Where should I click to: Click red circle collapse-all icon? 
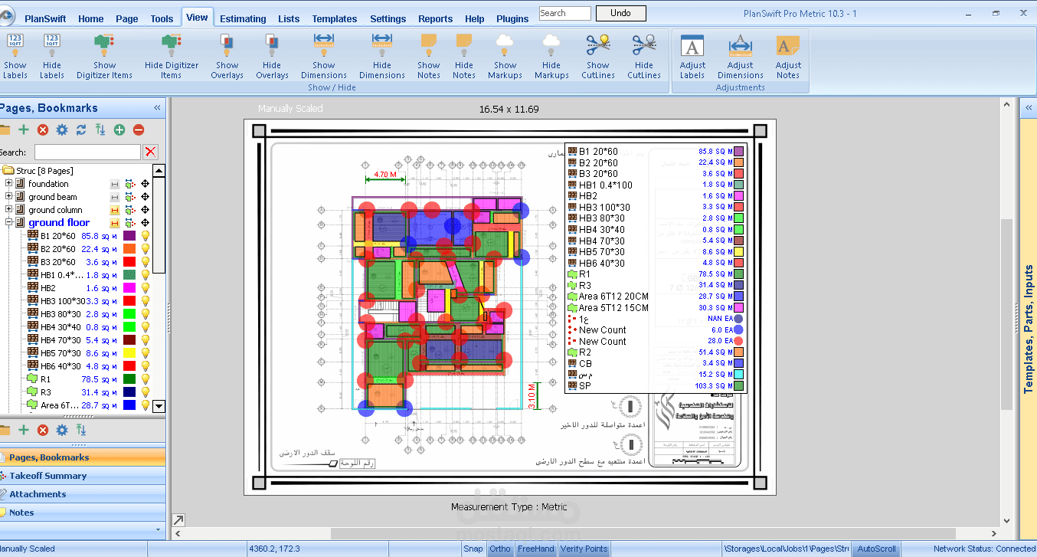(x=139, y=130)
